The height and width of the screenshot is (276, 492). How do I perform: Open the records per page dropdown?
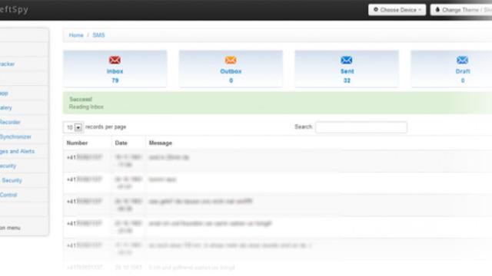74,127
